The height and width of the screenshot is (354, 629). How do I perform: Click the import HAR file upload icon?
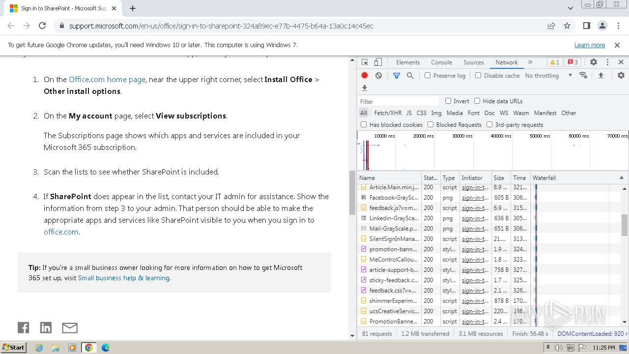point(600,76)
